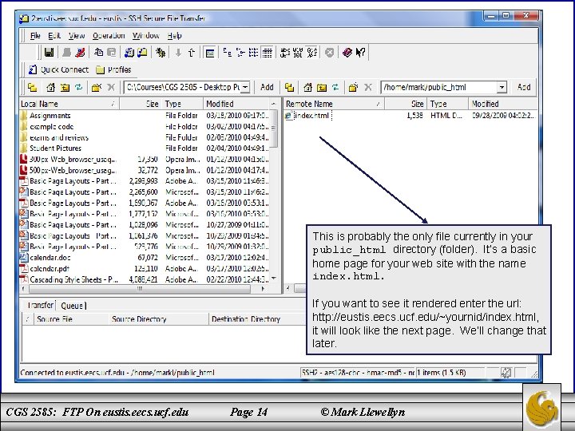Click the Cancel transfer grey X circle icon

pos(329,53)
